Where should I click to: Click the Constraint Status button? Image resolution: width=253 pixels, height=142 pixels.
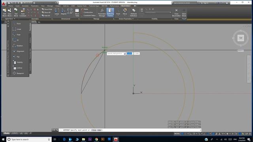pyautogui.click(x=88, y=16)
